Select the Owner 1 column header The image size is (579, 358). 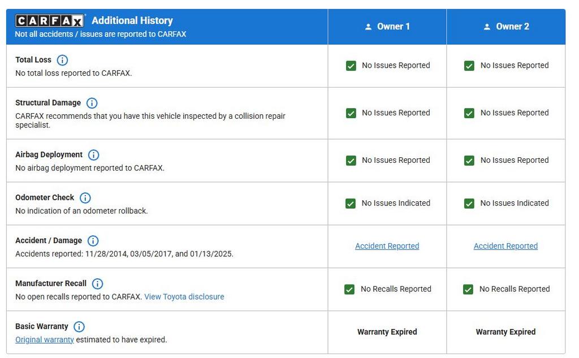387,27
